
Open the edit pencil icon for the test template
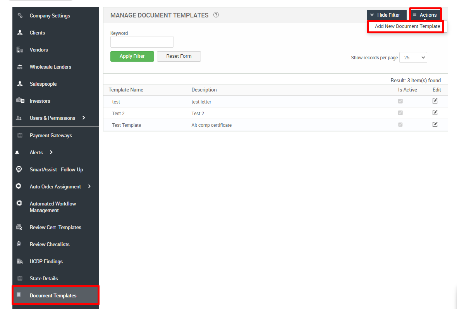click(435, 101)
